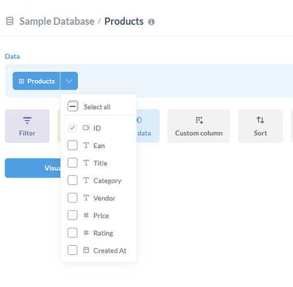Click the Sort arrows icon
The height and width of the screenshot is (287, 293).
tap(260, 120)
